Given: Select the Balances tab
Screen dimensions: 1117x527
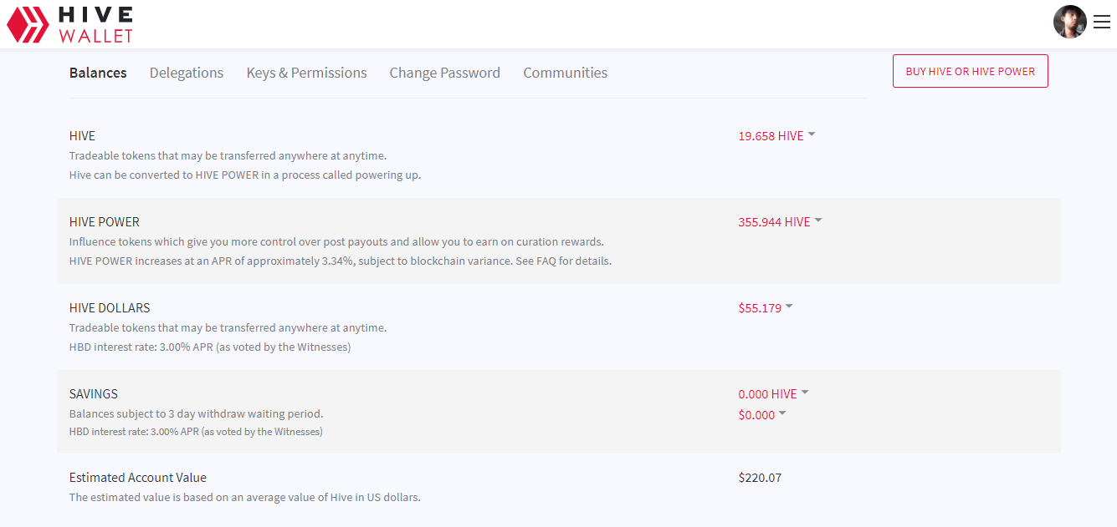Looking at the screenshot, I should click(x=98, y=73).
